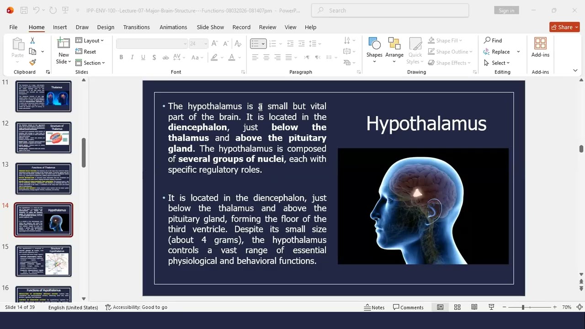
Task: Click the Search box
Action: coord(390,10)
